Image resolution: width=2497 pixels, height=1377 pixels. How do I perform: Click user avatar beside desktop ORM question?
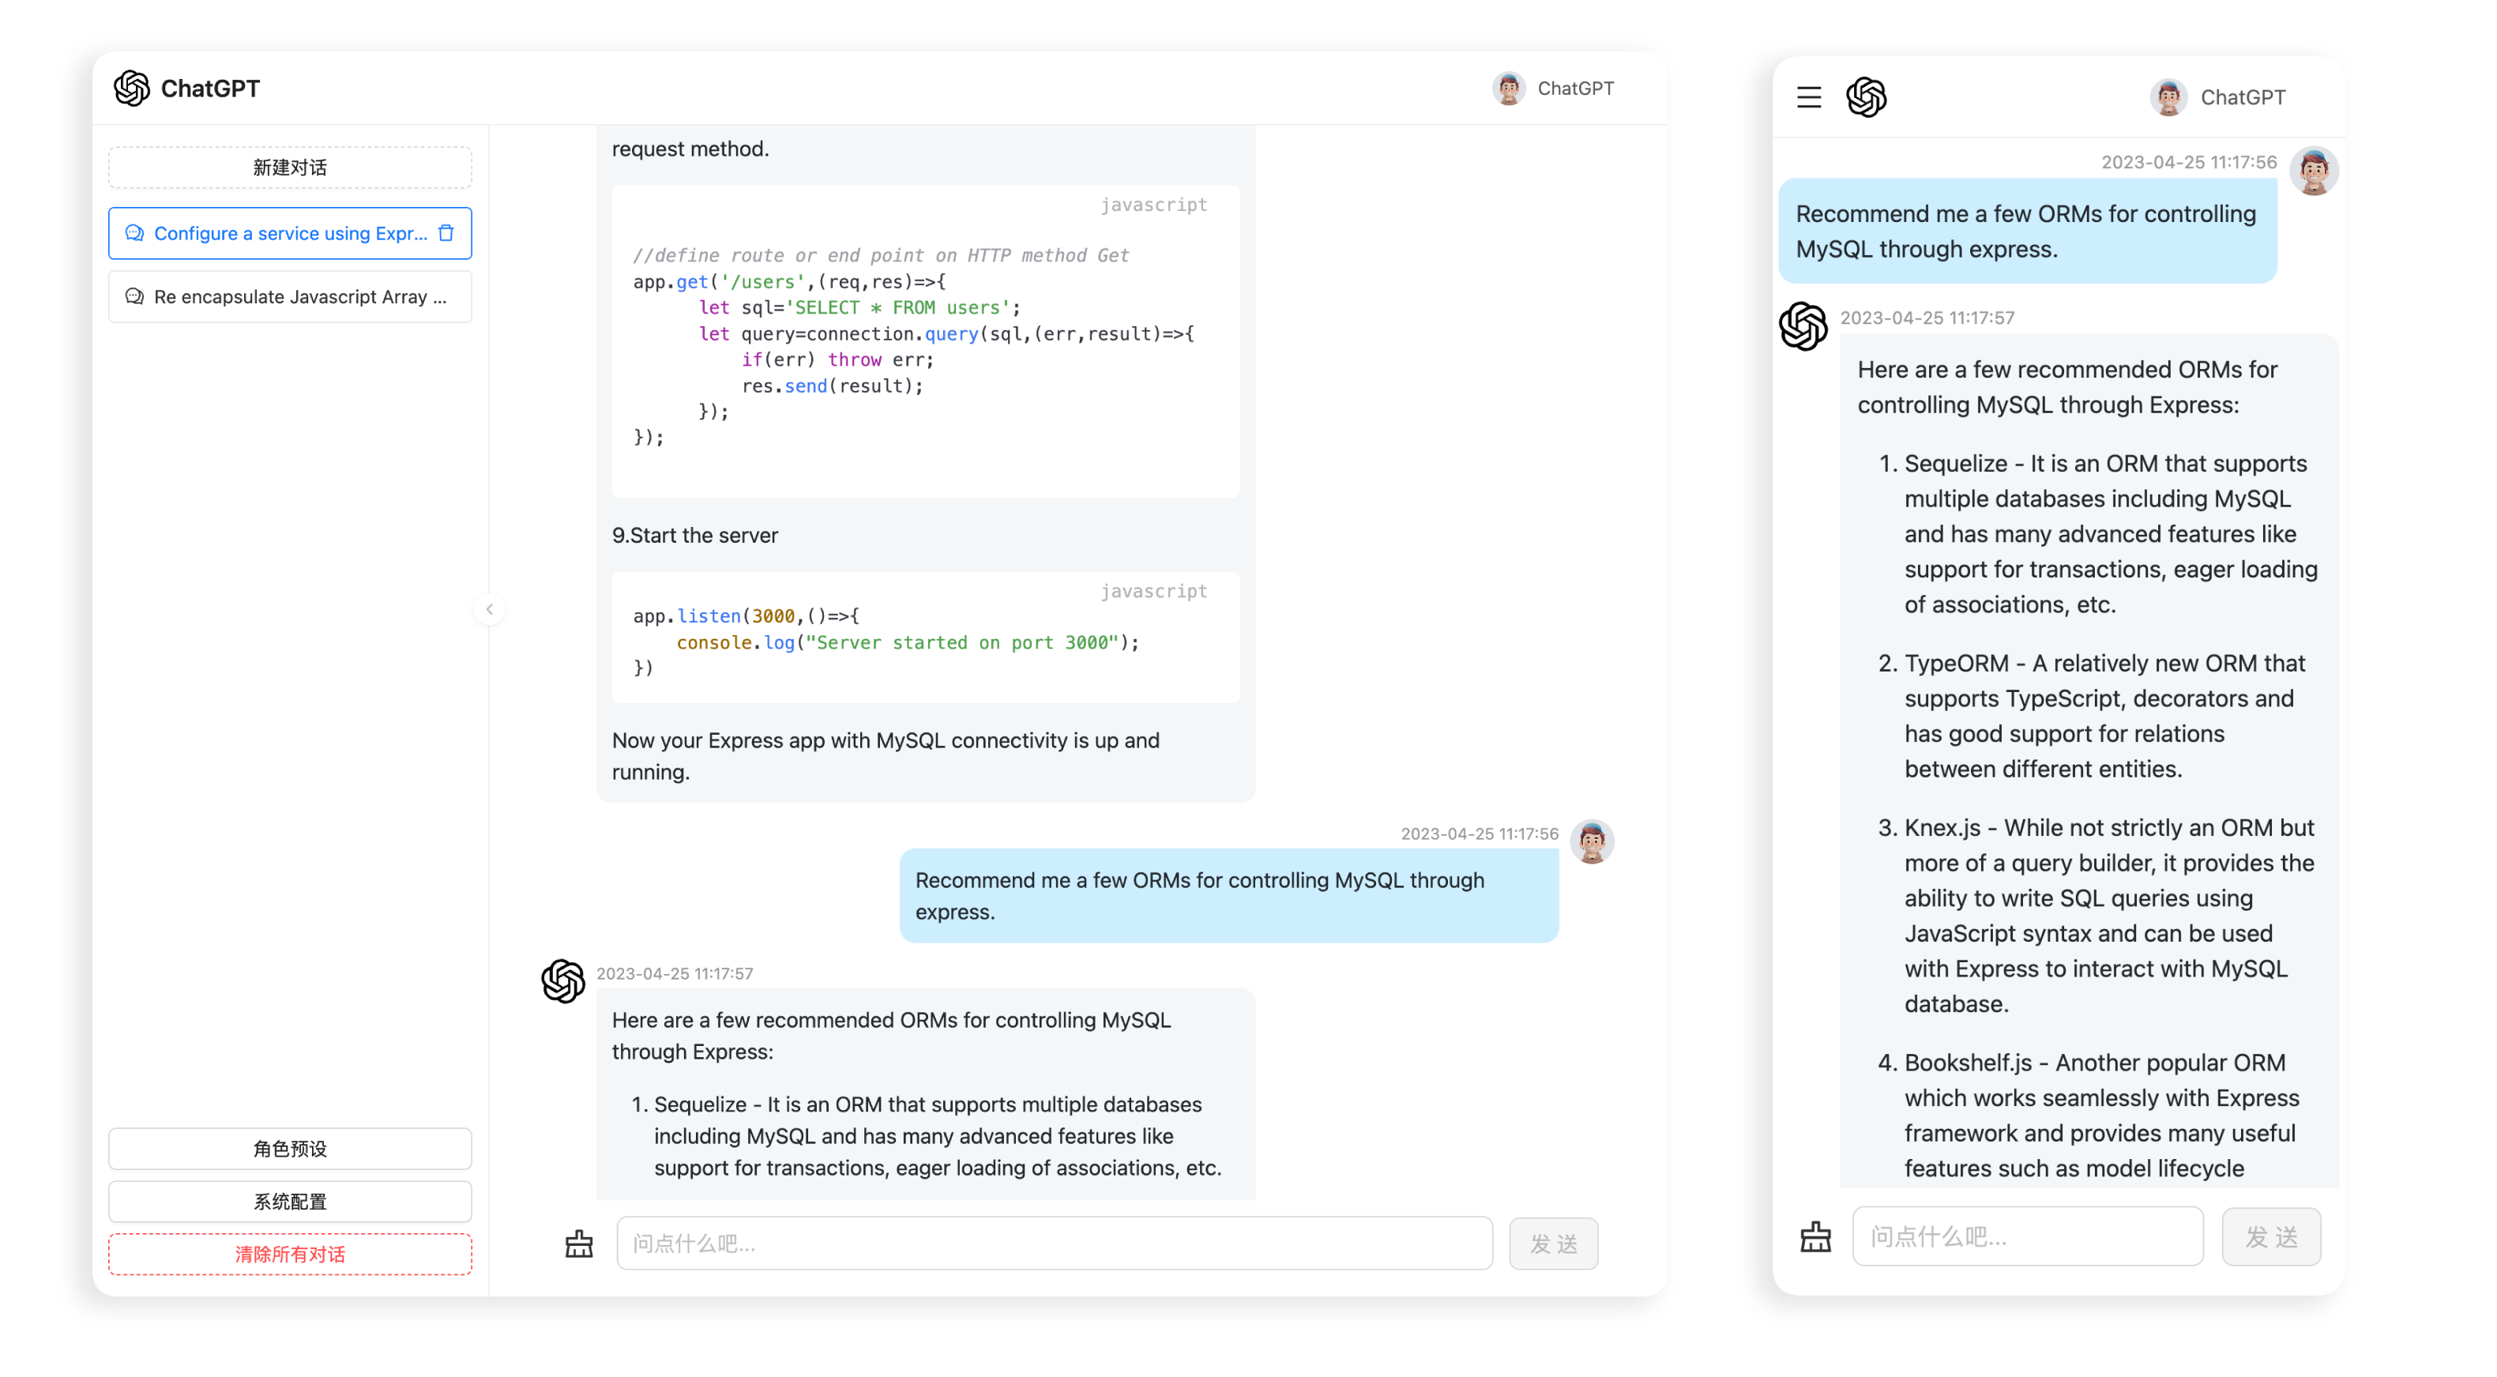(x=1591, y=841)
